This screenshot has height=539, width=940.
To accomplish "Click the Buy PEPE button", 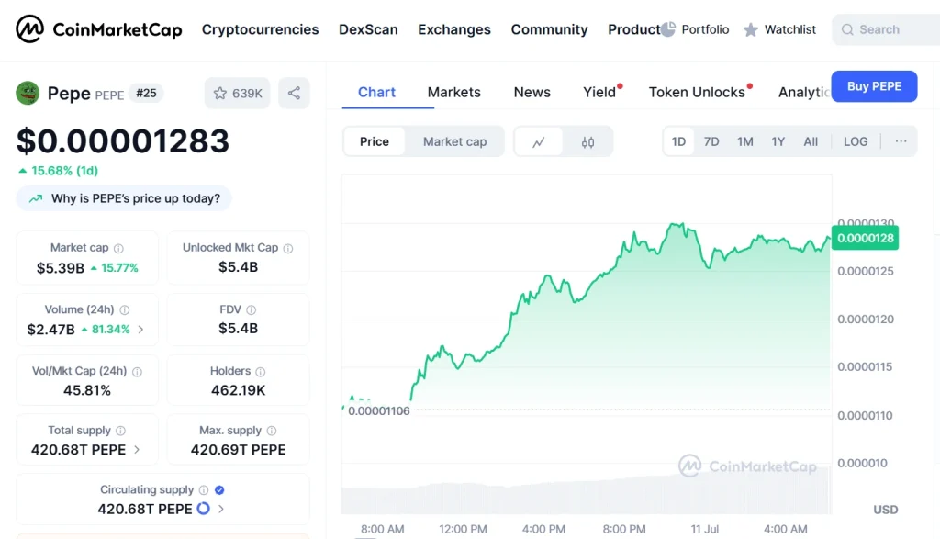I will (873, 85).
